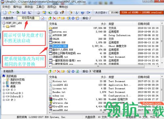Click the add-to-image icon in 本地目录 toolbar

pos(69,71)
